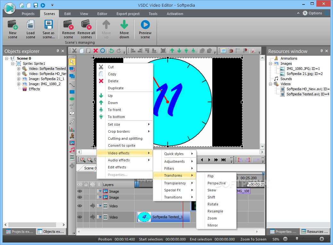Select the red music note audio tool

(72, 150)
